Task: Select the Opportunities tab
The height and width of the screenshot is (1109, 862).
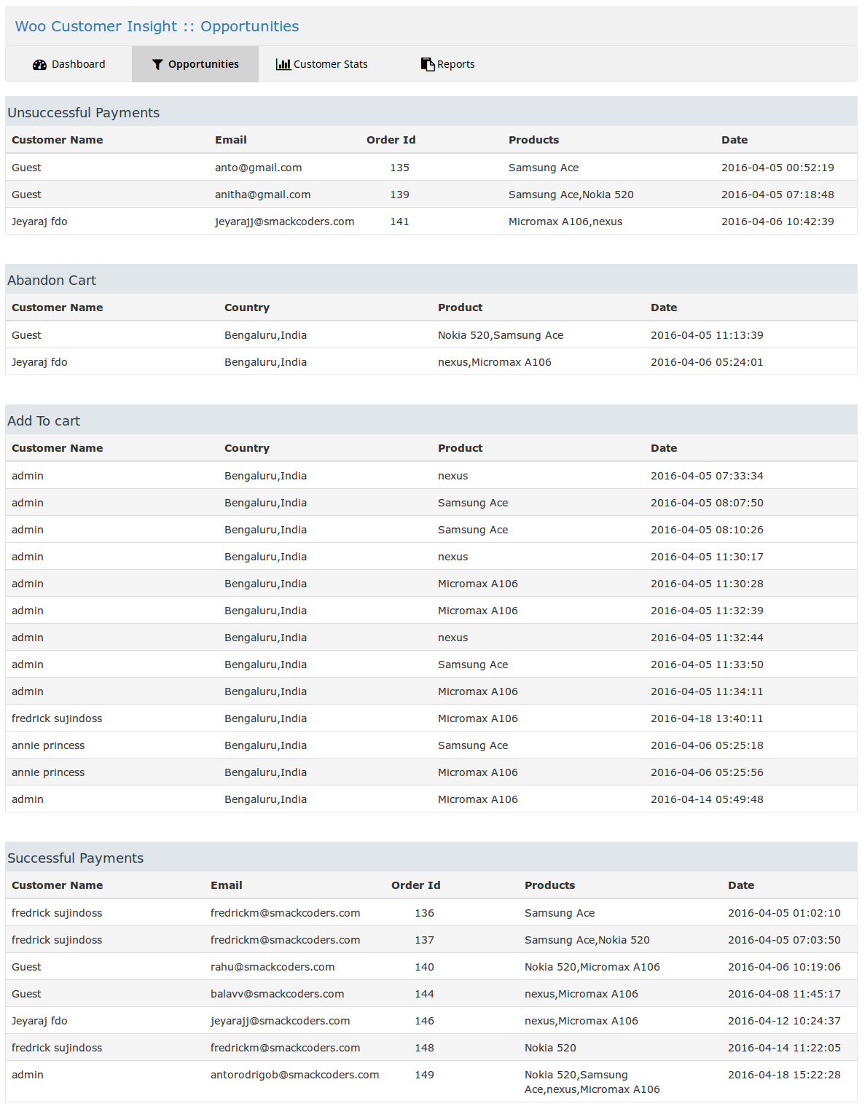Action: 195,64
